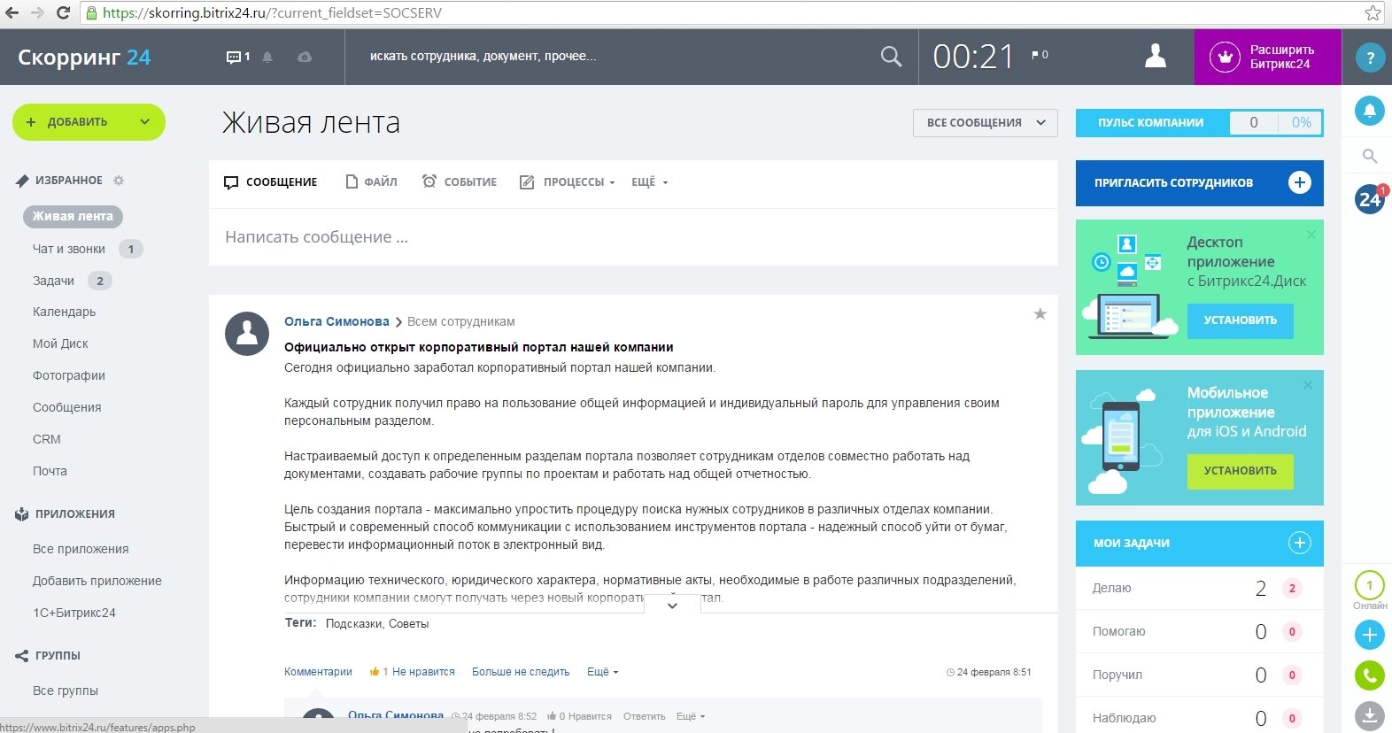Expand the green 'Добавить' dropdown button

(x=144, y=122)
